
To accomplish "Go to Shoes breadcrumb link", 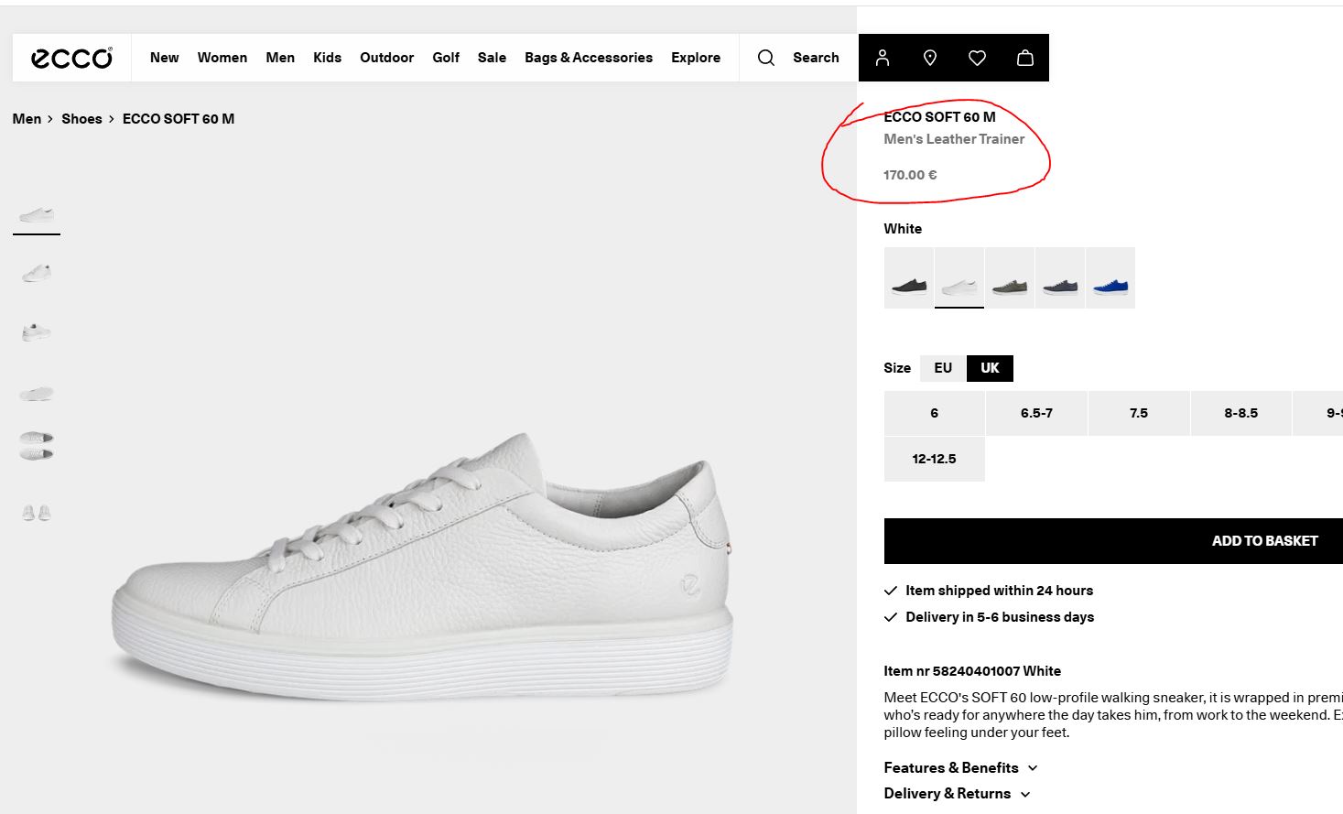I will coord(81,119).
